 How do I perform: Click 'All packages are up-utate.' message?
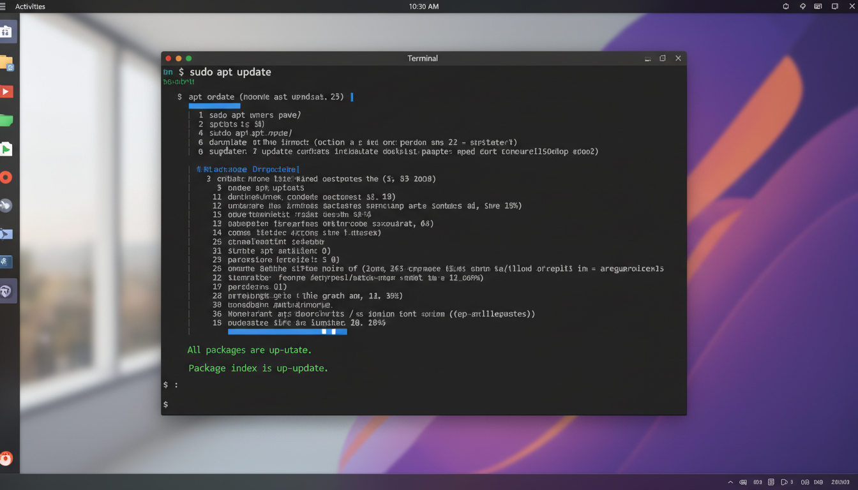coord(249,350)
